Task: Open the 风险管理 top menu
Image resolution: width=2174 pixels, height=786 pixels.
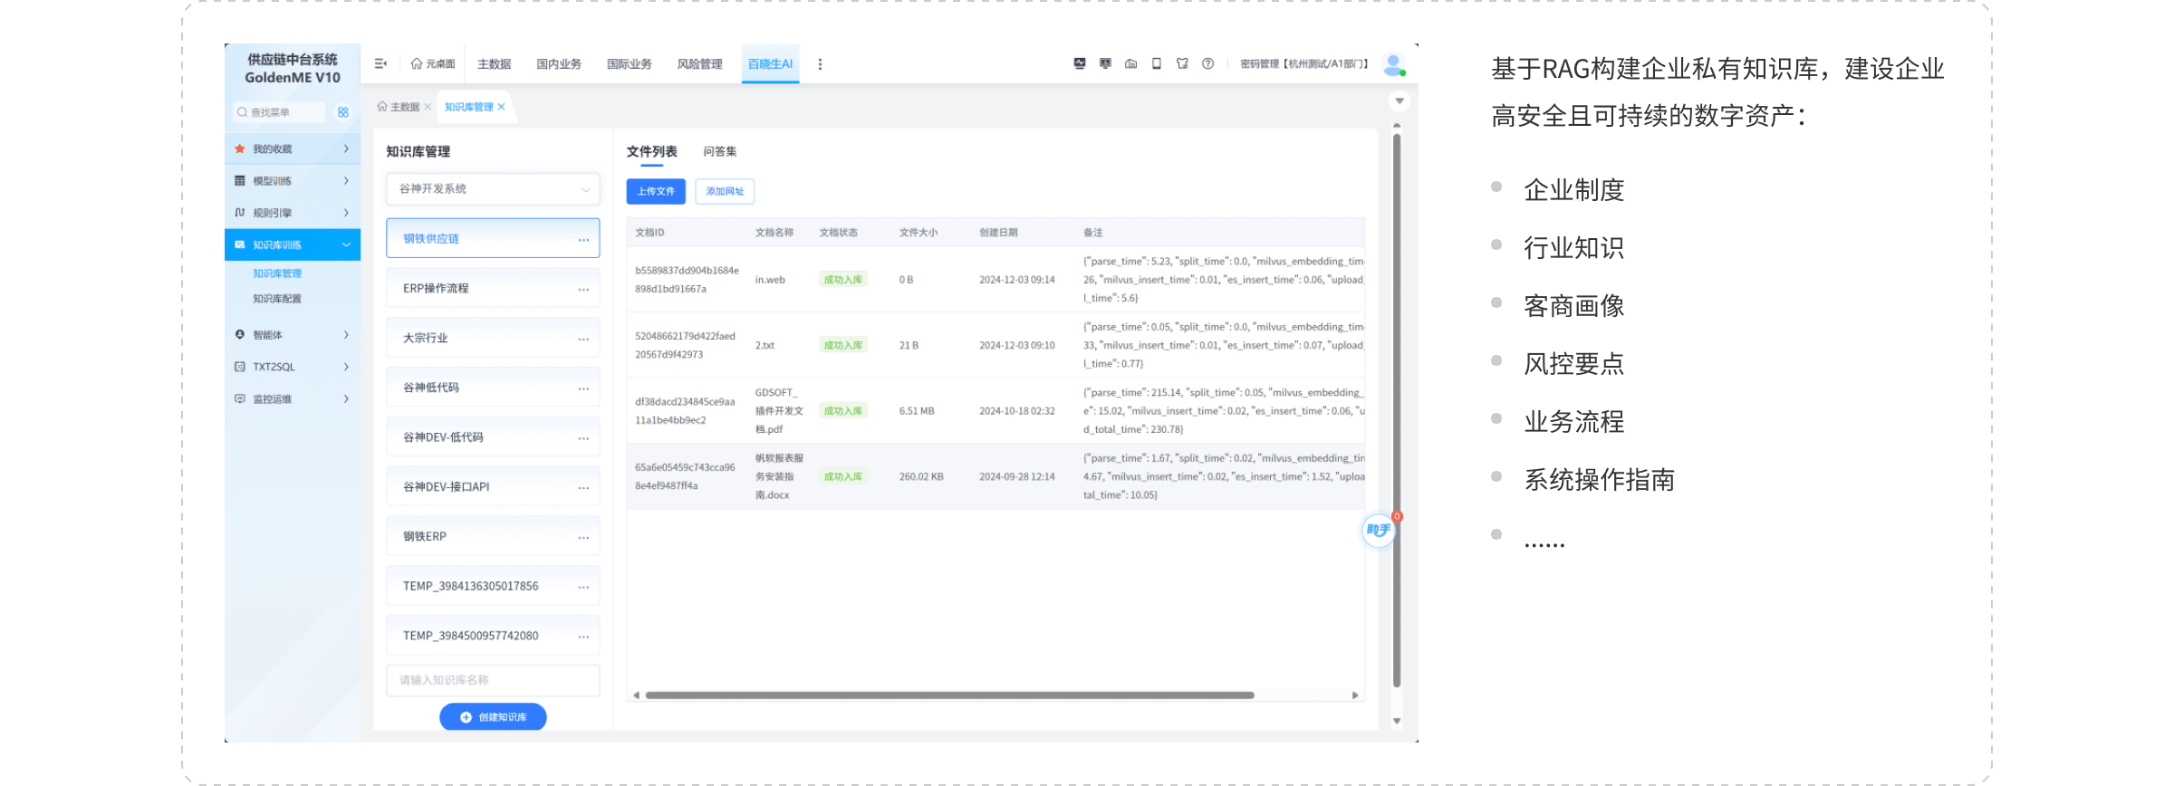Action: [x=699, y=64]
